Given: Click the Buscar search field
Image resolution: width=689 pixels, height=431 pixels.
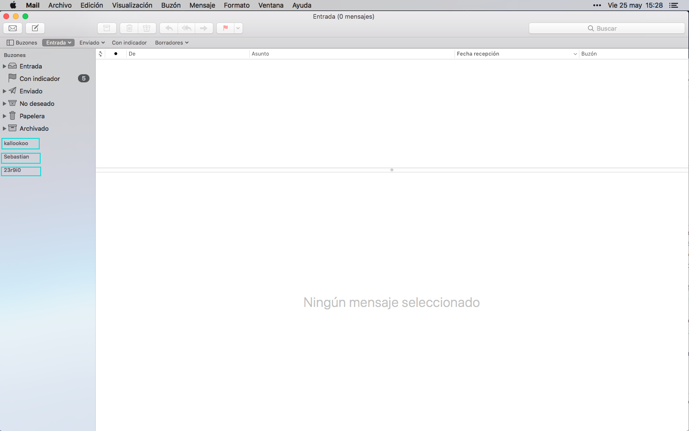Looking at the screenshot, I should [607, 28].
